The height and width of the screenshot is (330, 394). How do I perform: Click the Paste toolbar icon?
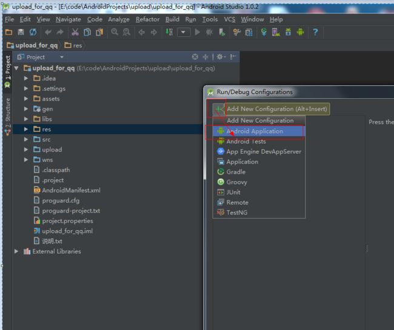[99, 32]
